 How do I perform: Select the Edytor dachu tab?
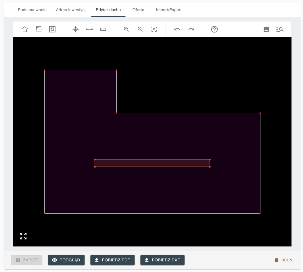pyautogui.click(x=108, y=10)
